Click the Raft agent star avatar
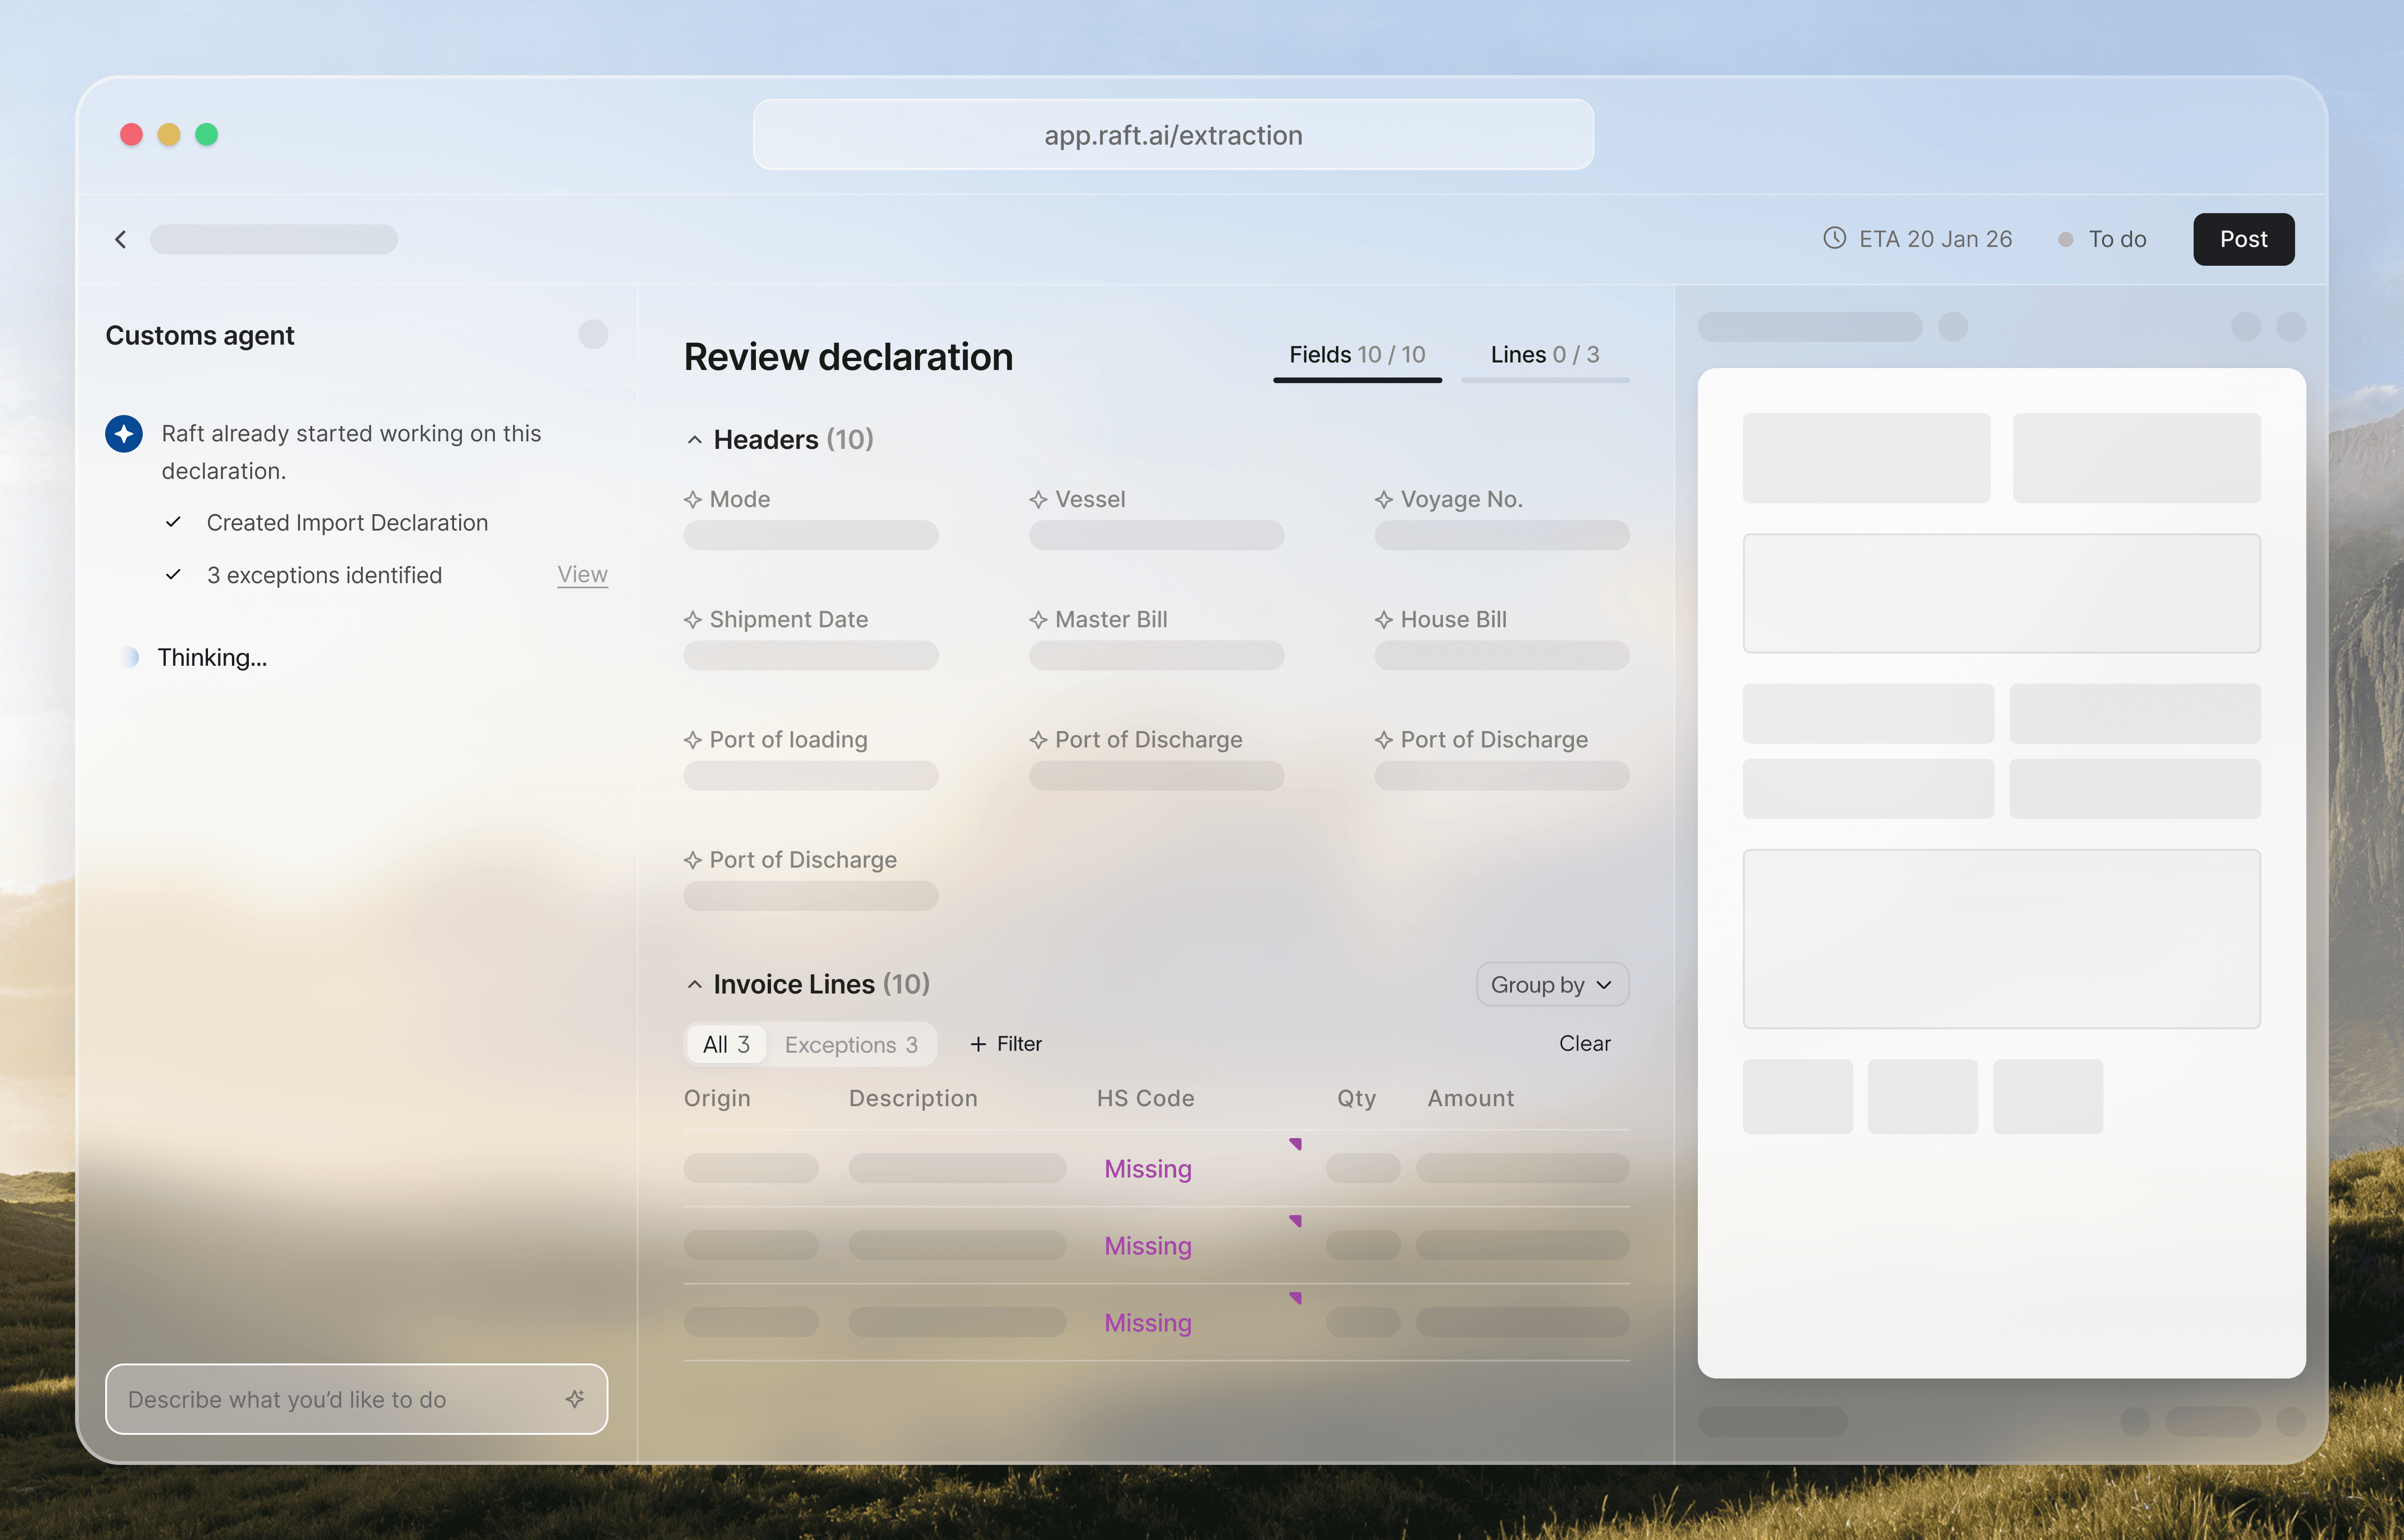 [124, 433]
